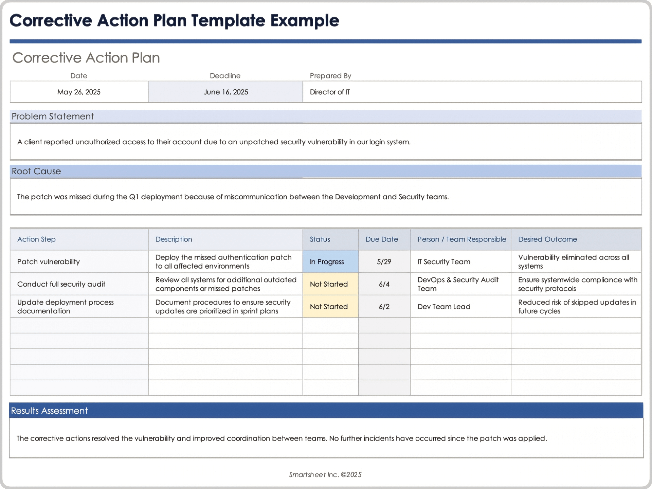Select the Action Step column header
This screenshot has height=489, width=652.
click(x=36, y=239)
